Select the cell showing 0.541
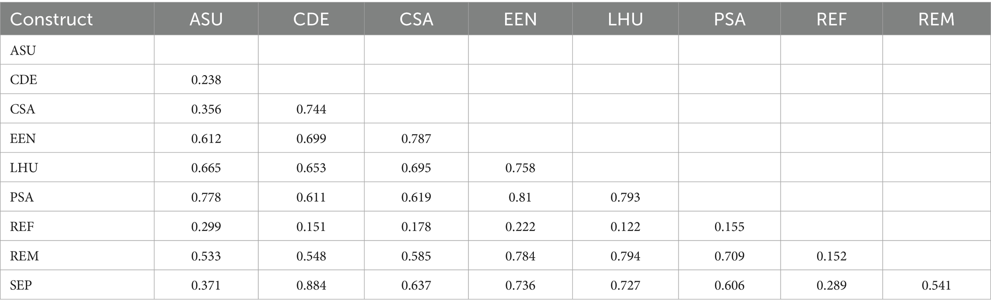 (x=936, y=286)
